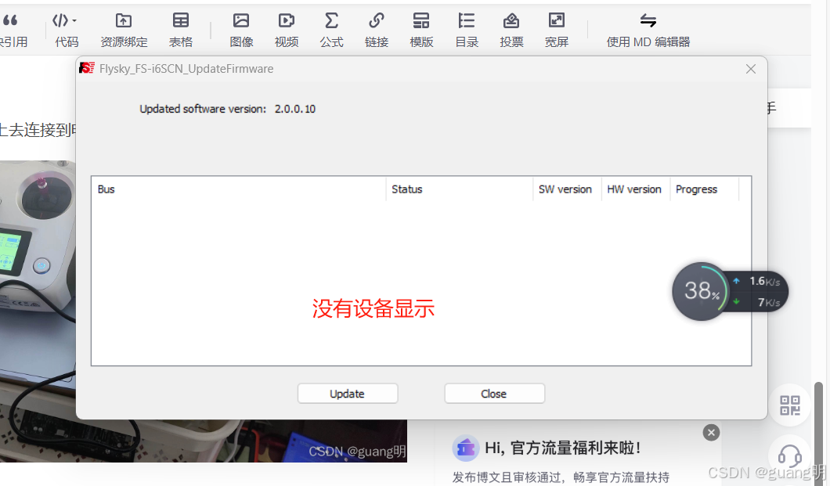Open the code block dropdown arrow
Screen dimensions: 830x486
pos(74,20)
